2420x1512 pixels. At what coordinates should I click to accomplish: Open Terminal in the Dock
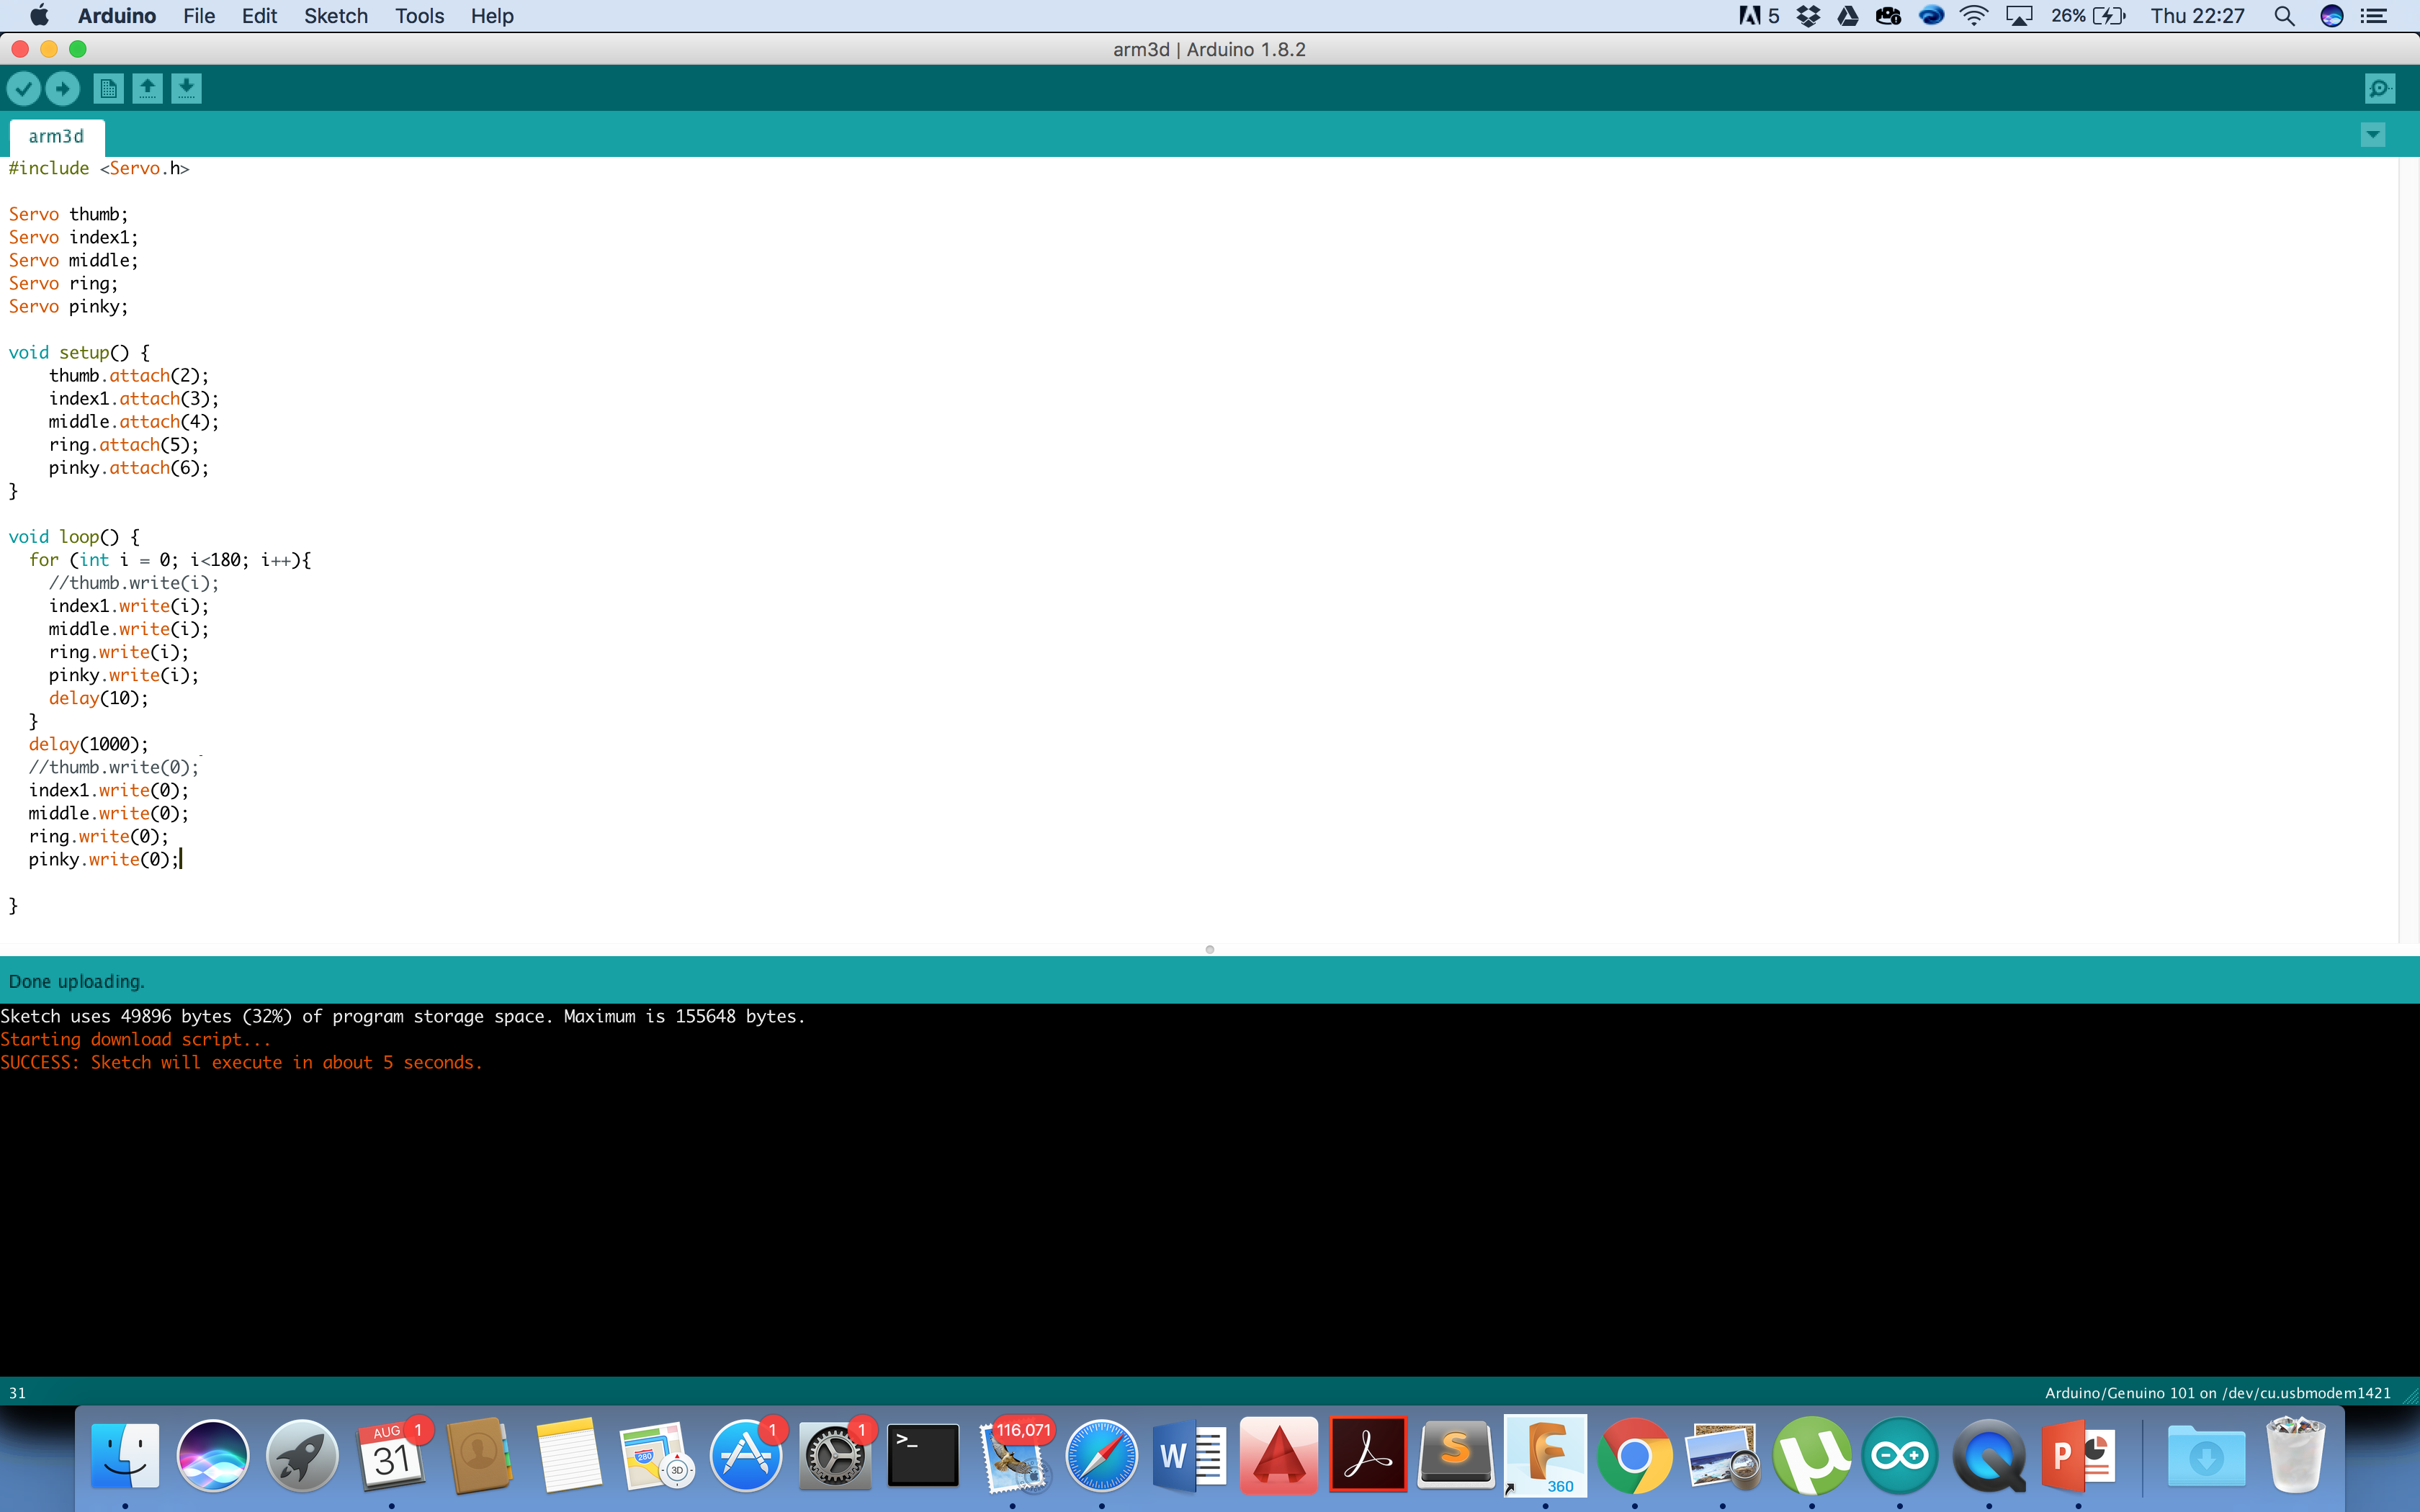click(x=923, y=1456)
